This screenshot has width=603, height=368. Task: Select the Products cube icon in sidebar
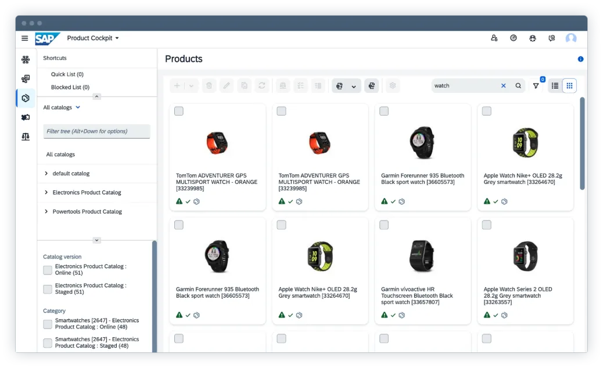click(x=26, y=98)
